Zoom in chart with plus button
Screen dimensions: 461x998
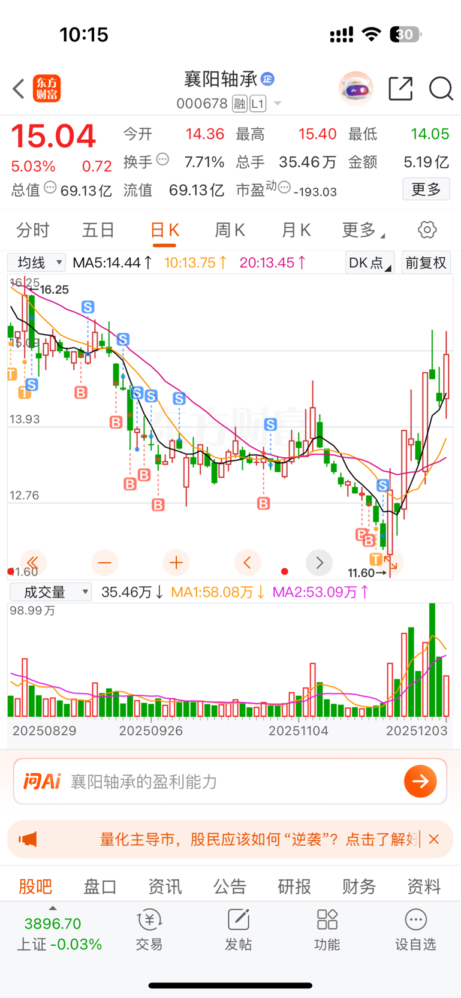click(176, 562)
